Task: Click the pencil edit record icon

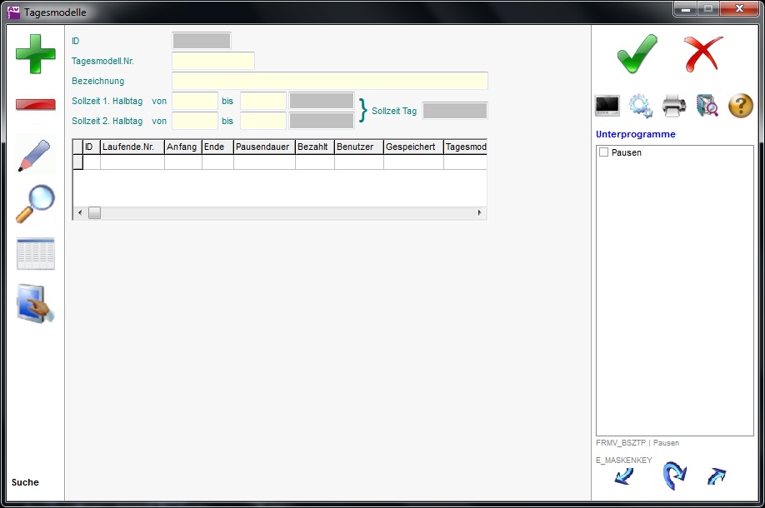Action: (x=34, y=155)
